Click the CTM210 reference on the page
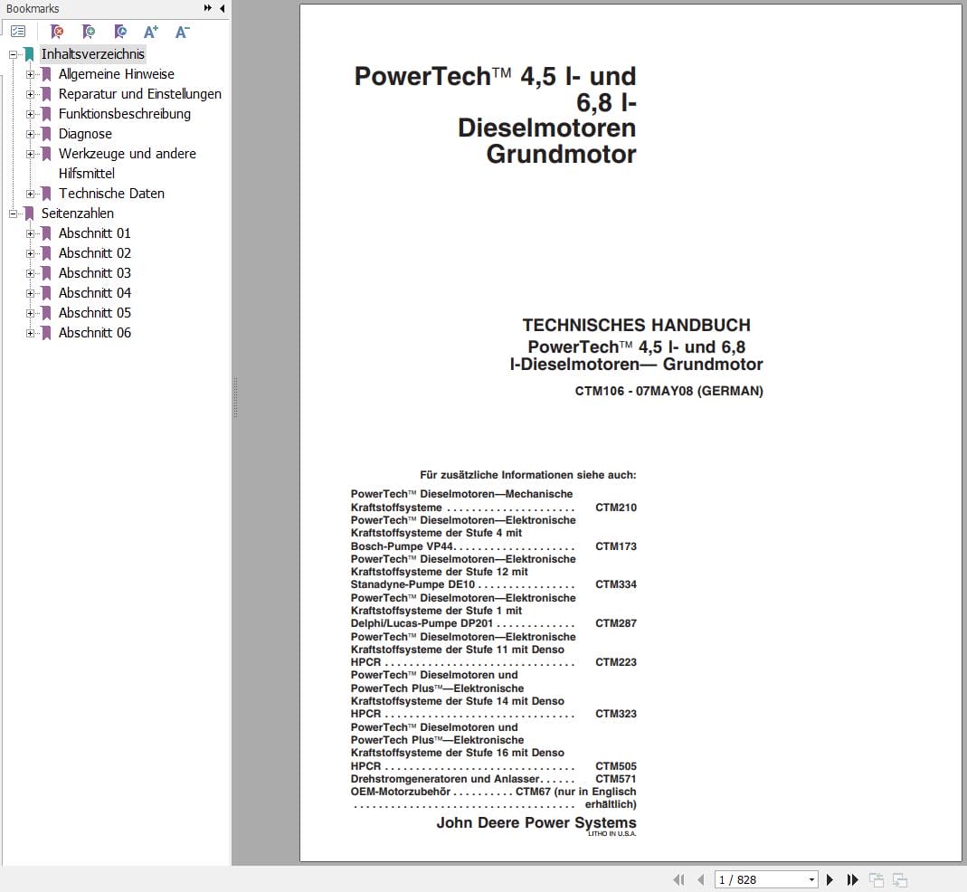Screen dimensions: 967x892 coord(615,508)
